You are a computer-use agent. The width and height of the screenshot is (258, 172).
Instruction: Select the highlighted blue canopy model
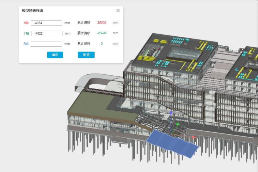point(173,143)
